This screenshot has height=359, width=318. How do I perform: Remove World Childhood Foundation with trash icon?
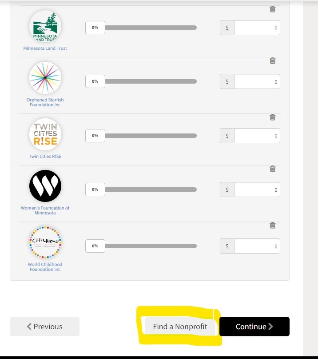[272, 225]
